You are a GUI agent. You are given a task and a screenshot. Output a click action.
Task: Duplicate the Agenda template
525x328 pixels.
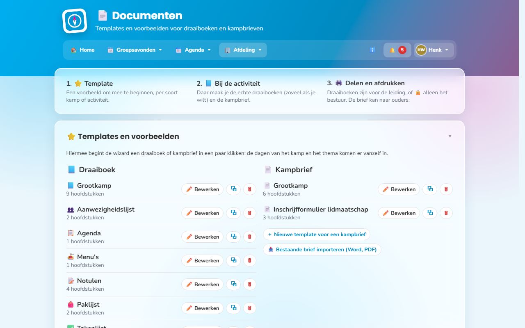point(233,237)
